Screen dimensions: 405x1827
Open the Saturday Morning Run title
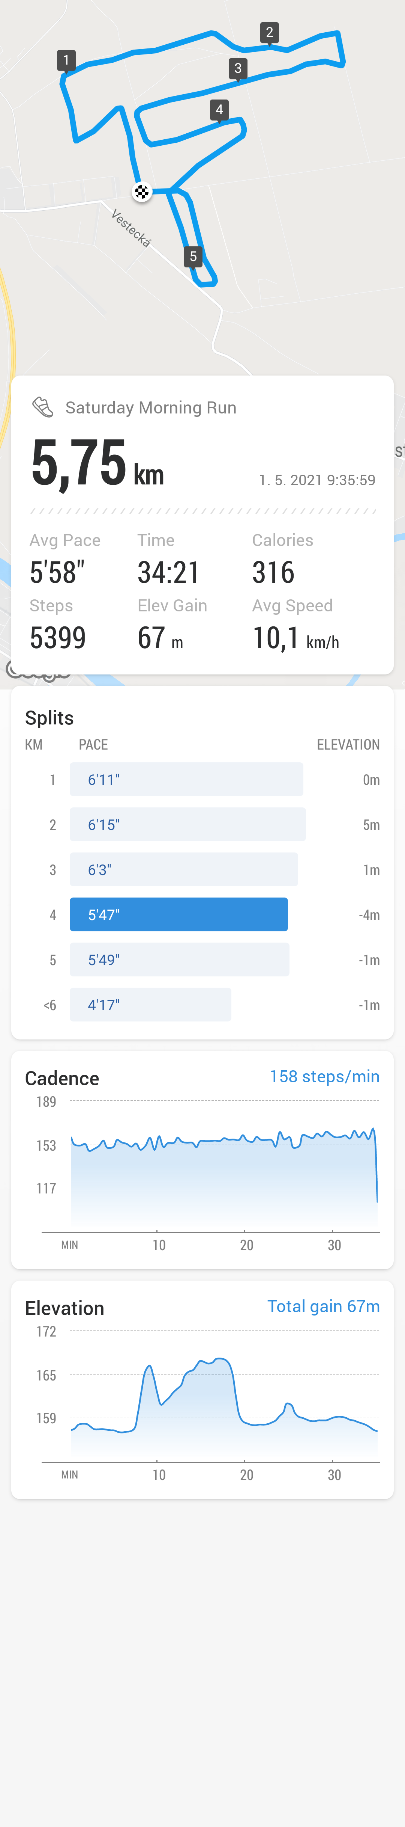pyautogui.click(x=151, y=408)
